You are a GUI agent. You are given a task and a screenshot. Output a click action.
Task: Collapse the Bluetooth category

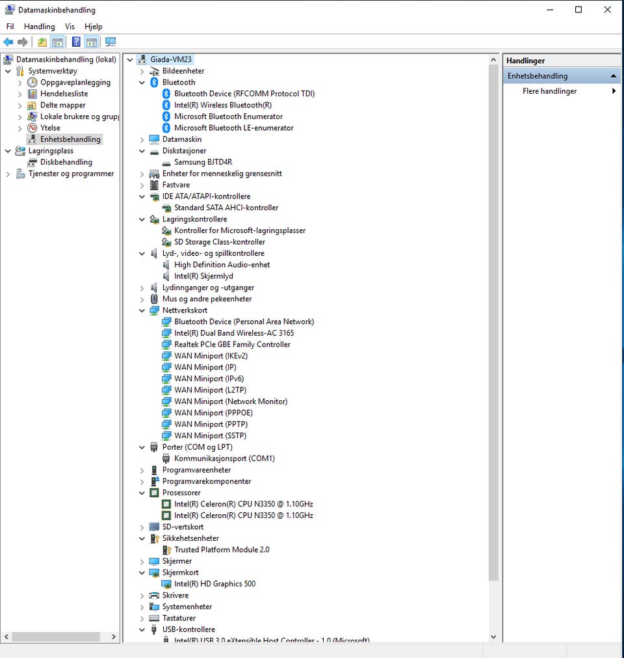(x=142, y=83)
